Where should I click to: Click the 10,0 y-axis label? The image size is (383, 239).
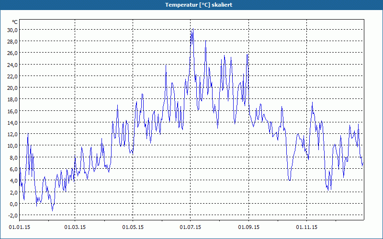[12, 146]
